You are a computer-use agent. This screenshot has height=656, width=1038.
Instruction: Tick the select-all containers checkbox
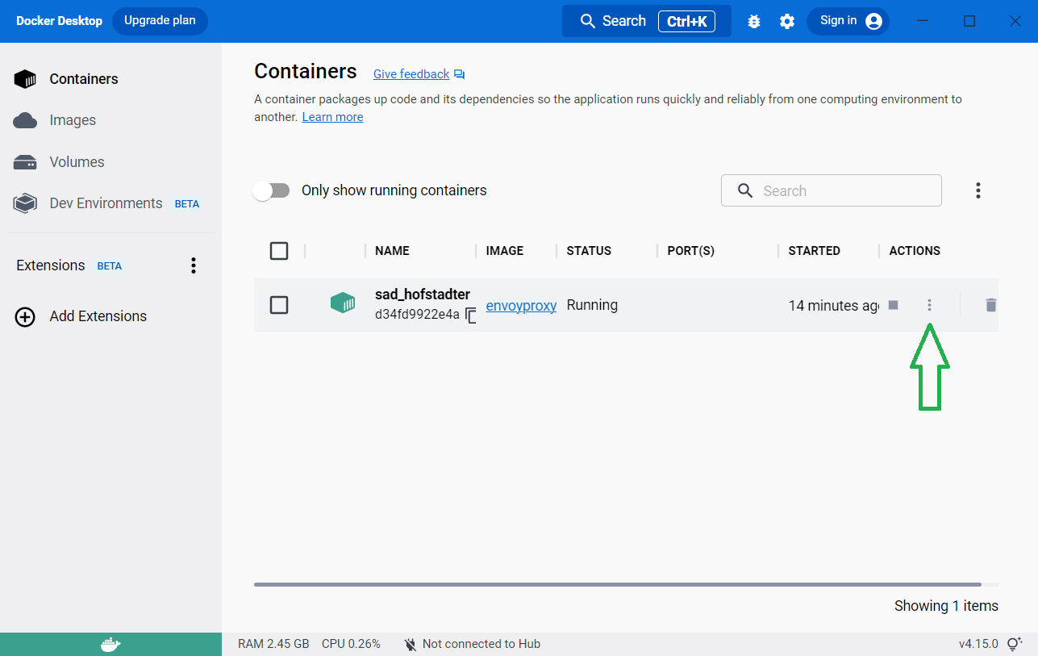pyautogui.click(x=279, y=251)
